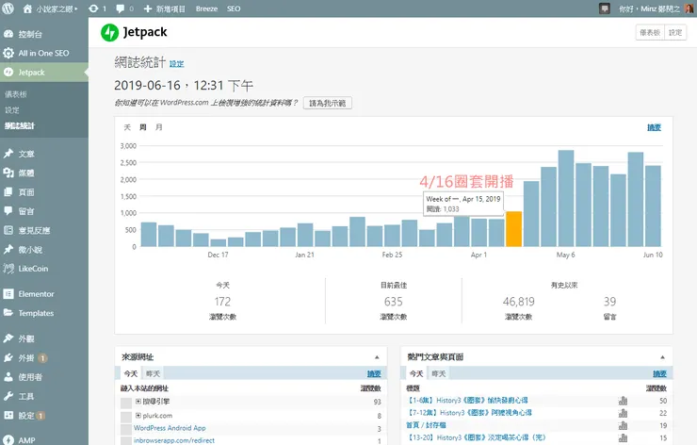Click the highlighted orange April 15 bar
697x445 pixels.
513,229
